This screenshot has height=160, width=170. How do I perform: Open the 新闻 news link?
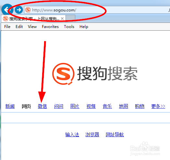pyautogui.click(x=10, y=106)
